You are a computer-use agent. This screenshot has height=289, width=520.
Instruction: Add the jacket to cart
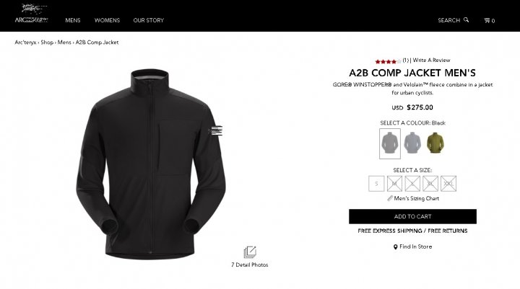(x=412, y=216)
